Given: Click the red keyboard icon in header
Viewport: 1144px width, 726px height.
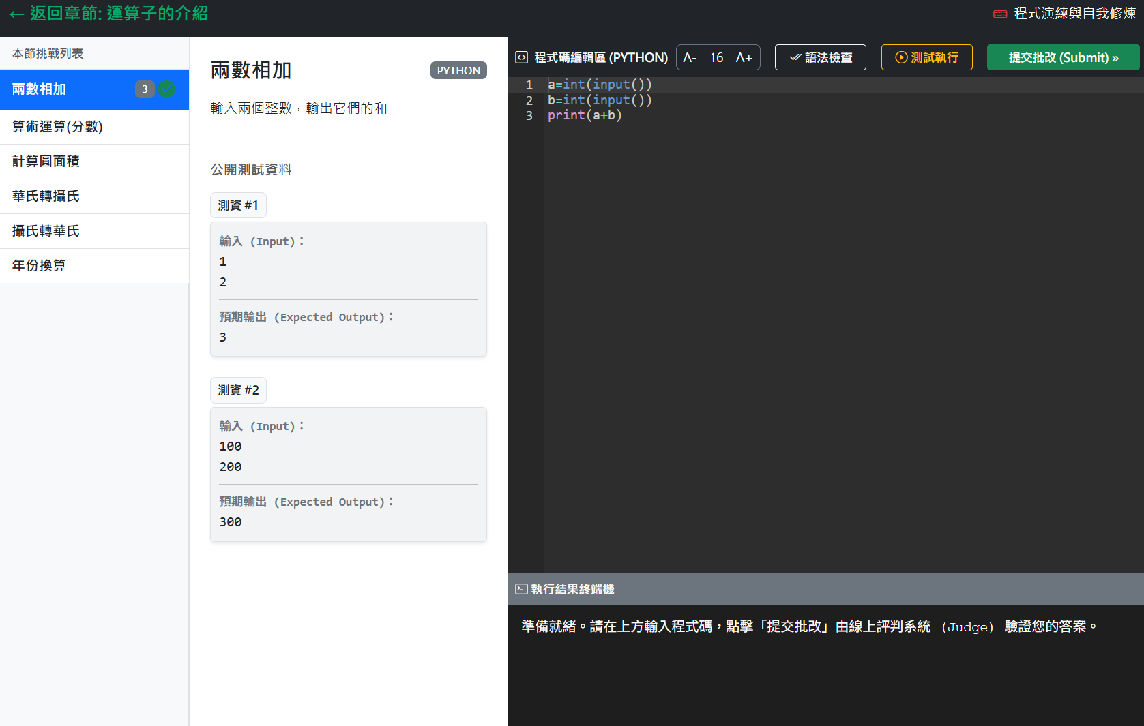Looking at the screenshot, I should click(x=1000, y=14).
